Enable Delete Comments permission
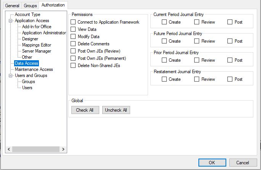Viewport: 261px width, 170px height. pos(73,44)
